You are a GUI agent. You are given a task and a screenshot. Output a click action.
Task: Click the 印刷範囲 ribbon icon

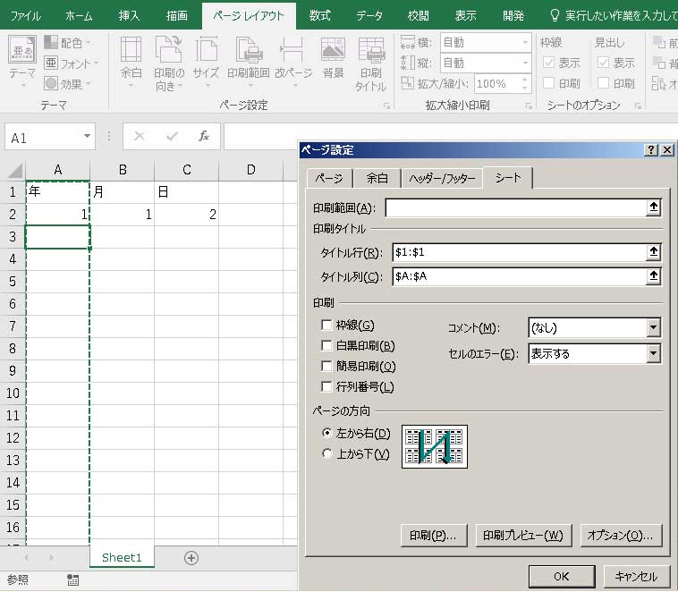248,61
